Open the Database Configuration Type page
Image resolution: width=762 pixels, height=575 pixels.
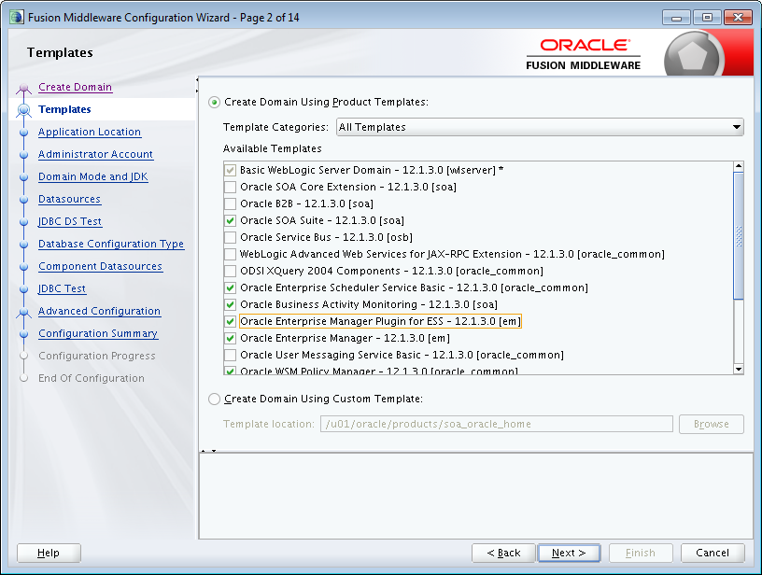pos(111,244)
